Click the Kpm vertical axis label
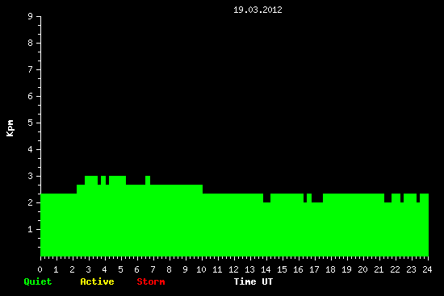 pyautogui.click(x=10, y=128)
